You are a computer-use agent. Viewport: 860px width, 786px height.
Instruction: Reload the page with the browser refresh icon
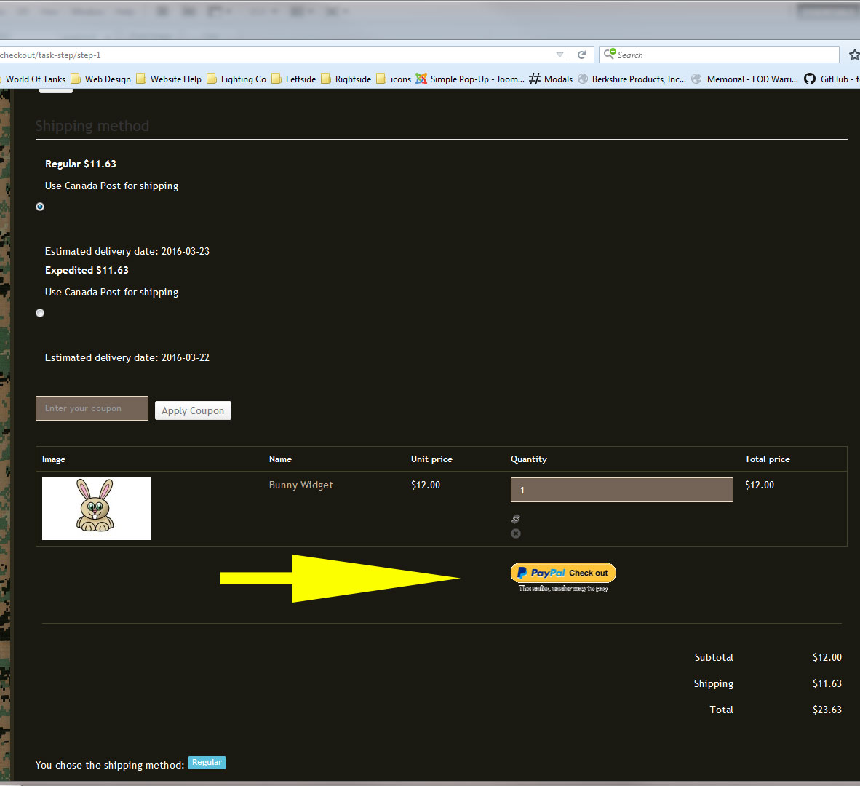[581, 55]
